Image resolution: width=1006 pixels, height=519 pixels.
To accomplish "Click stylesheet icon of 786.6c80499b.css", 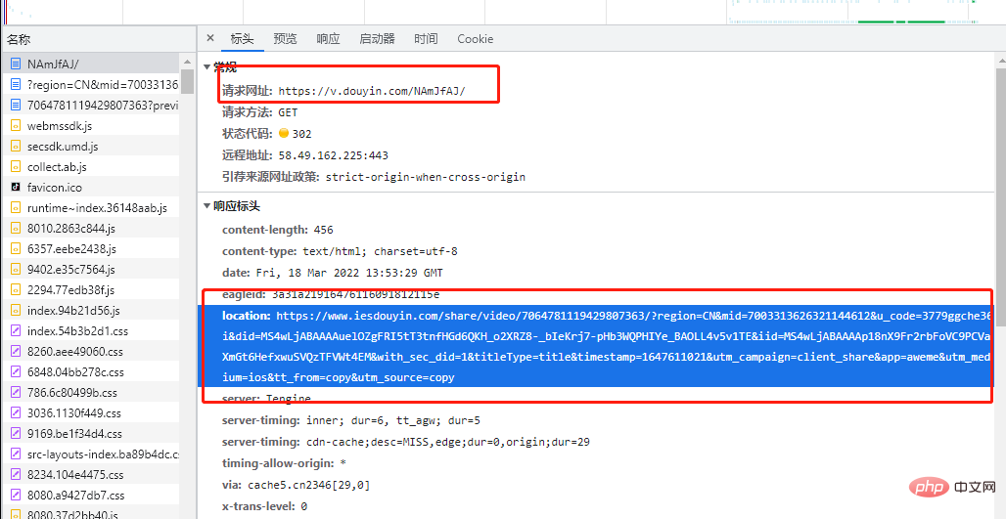I will [16, 392].
